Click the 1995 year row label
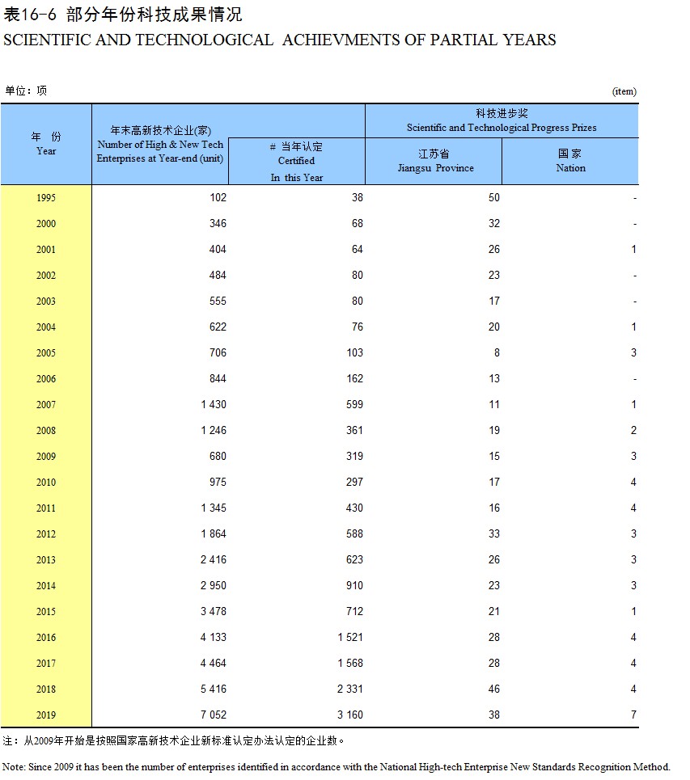 (x=46, y=197)
